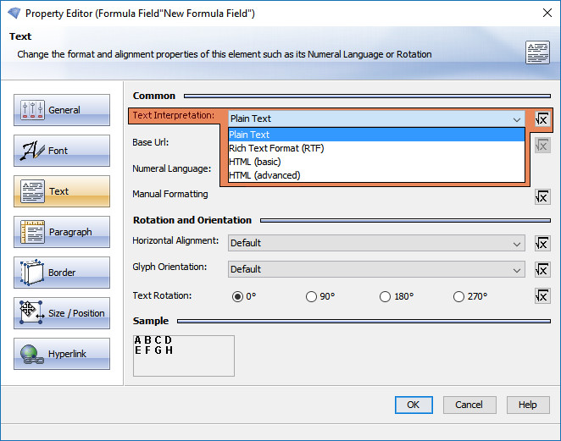Switch to the Font properties tab

tap(62, 151)
